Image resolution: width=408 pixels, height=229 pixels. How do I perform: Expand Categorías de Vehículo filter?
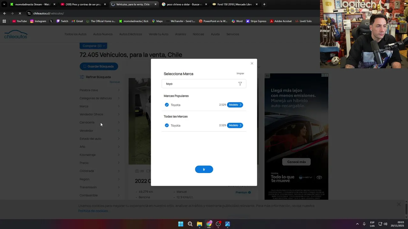[100, 98]
